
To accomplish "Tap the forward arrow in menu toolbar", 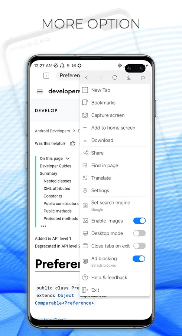I will [101, 78].
